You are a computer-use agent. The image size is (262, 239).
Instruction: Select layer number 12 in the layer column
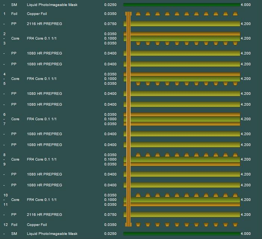tap(6, 225)
